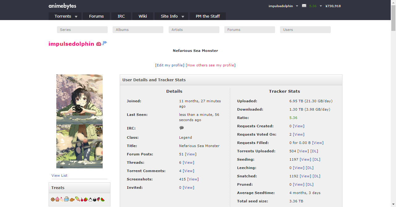This screenshot has height=207, width=396.
Task: Open the animebytes logo home link
Action: (x=62, y=6)
